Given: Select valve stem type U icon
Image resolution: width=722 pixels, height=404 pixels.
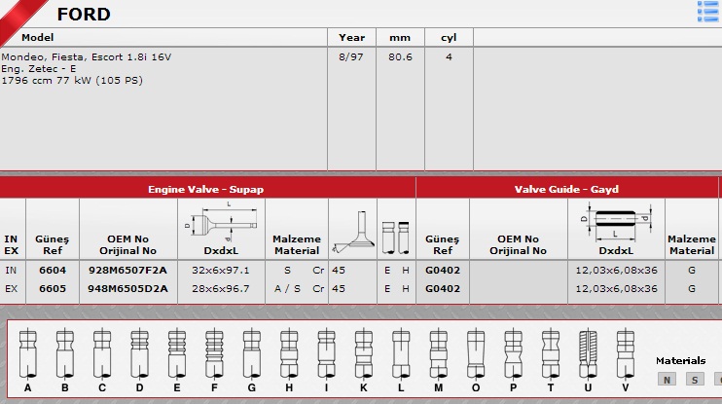Looking at the screenshot, I should pos(588,353).
